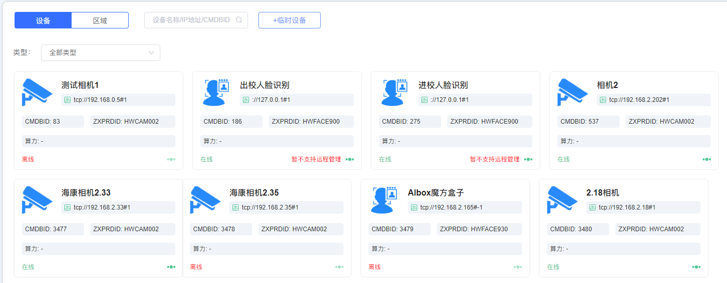Image resolution: width=727 pixels, height=283 pixels.
Task: Click the face recognition icon on 出校人脸识别
Action: click(x=216, y=92)
